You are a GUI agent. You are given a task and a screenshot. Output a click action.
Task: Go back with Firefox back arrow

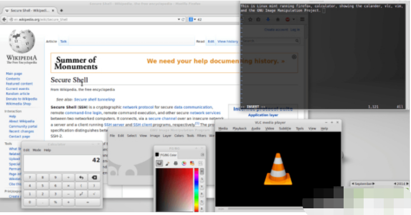(x=4, y=19)
